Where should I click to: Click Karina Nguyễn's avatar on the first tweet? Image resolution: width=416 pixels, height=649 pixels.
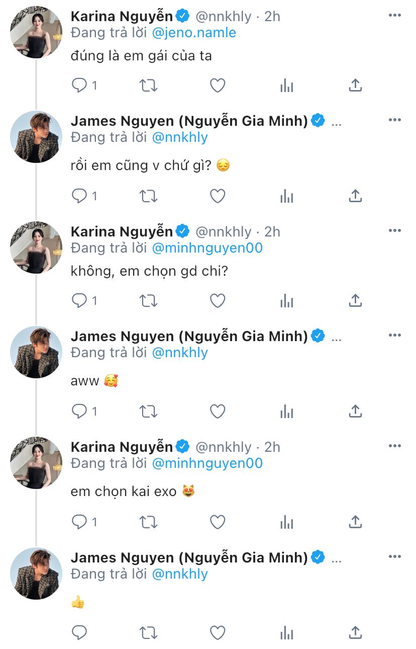(x=36, y=33)
